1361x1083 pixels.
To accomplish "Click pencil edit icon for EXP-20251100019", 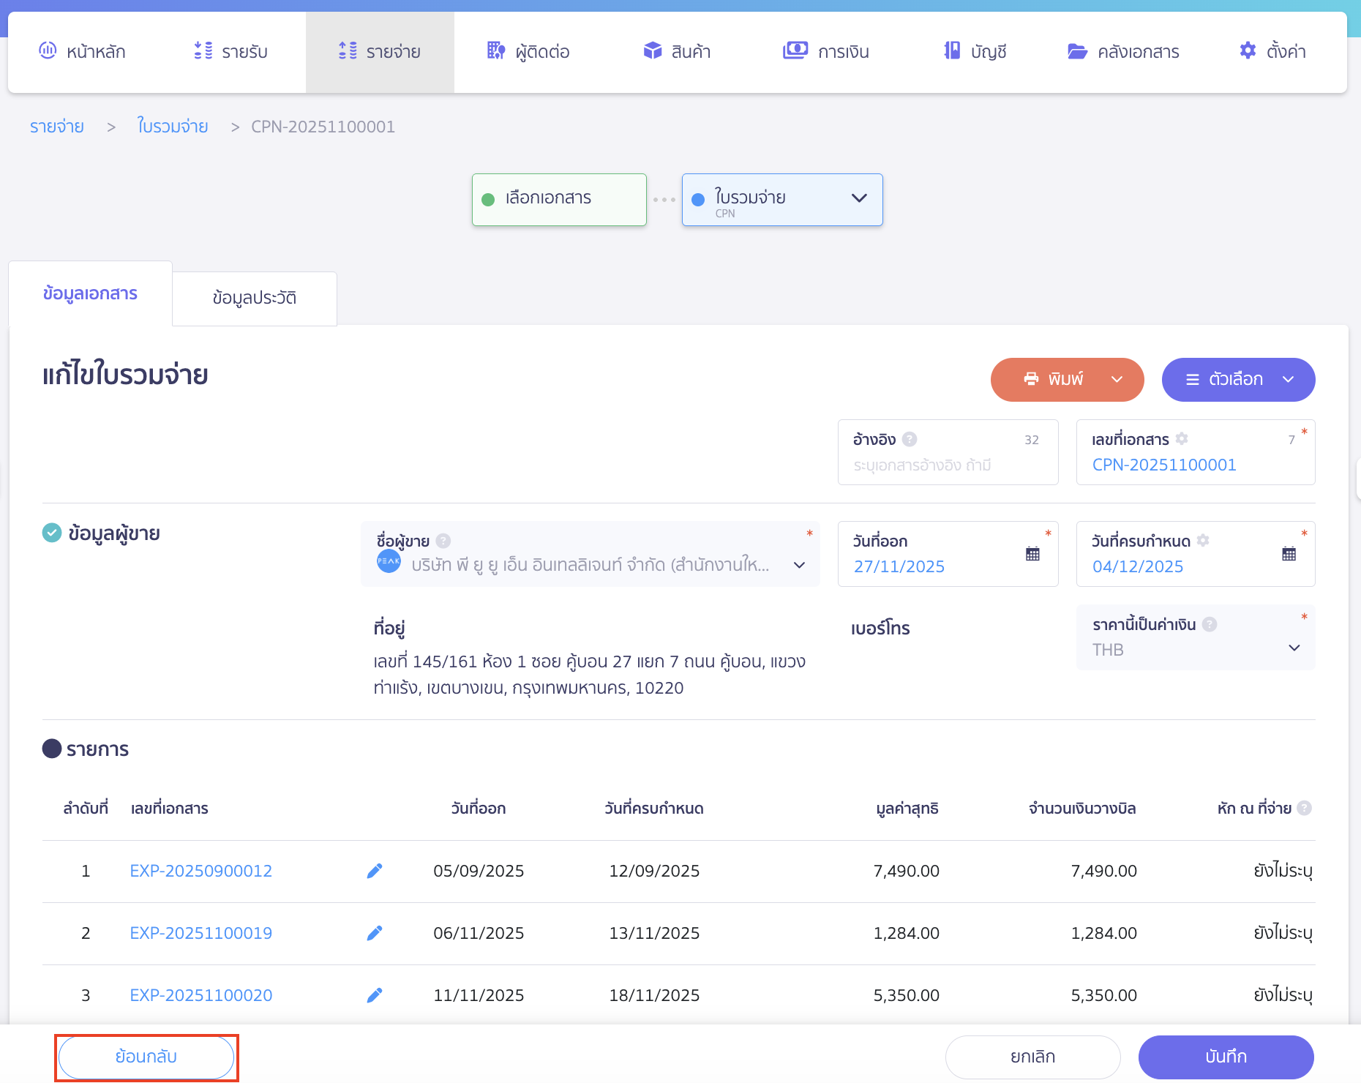I will tap(375, 933).
